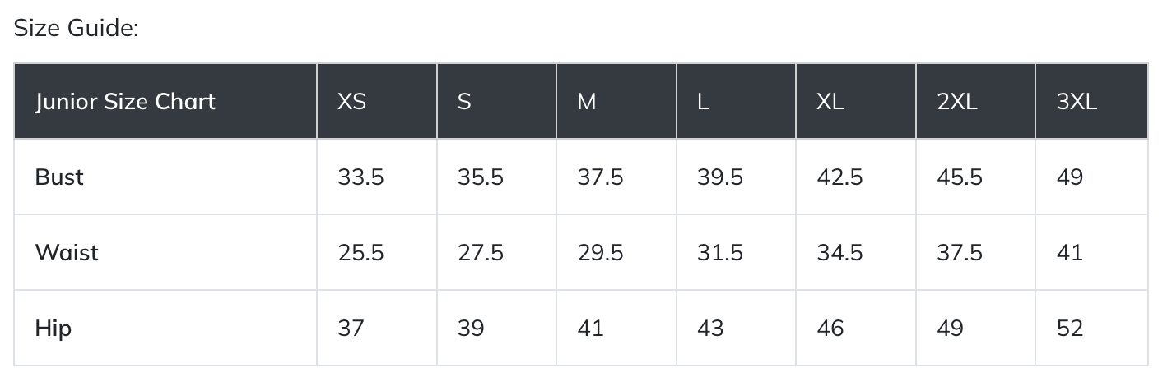
Task: Click the Bust row label
Action: 59,177
